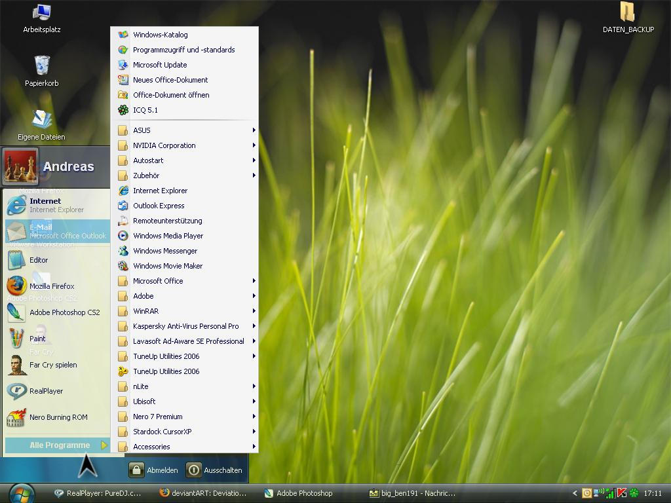Expand Microsoft Office submenu
This screenshot has width=671, height=503.
[x=184, y=280]
